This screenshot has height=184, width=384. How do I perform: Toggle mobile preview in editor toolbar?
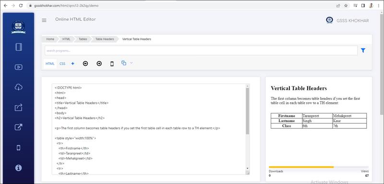tap(112, 64)
